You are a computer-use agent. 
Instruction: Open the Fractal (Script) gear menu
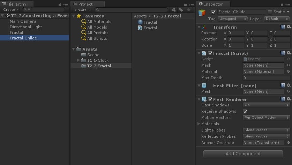pyautogui.click(x=289, y=53)
